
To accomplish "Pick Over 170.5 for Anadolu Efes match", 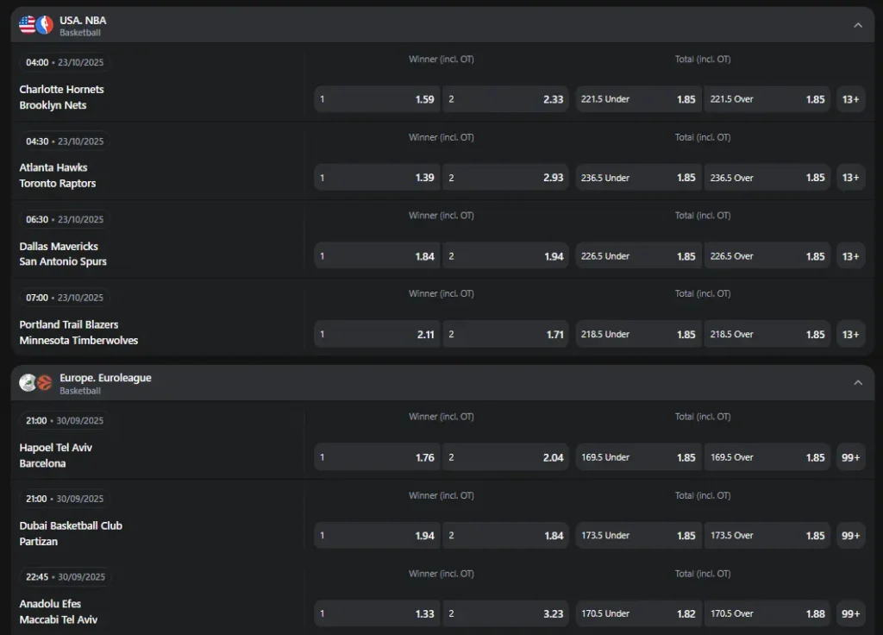I will (x=767, y=614).
